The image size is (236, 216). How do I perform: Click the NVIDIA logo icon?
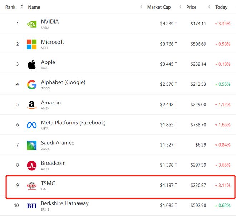coord(31,24)
